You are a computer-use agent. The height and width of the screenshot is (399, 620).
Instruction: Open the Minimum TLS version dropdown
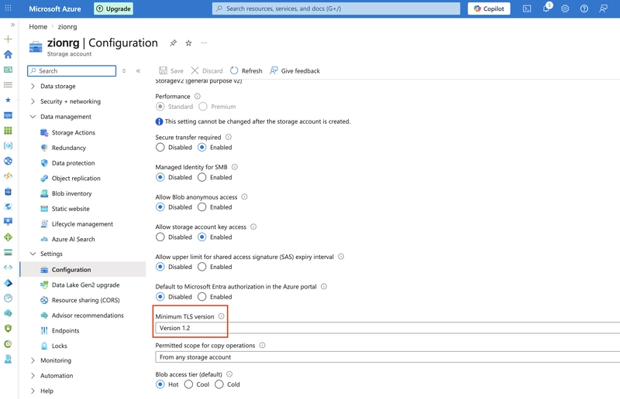coord(387,328)
